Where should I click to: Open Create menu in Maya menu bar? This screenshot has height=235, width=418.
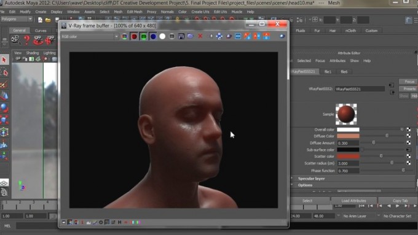41,12
